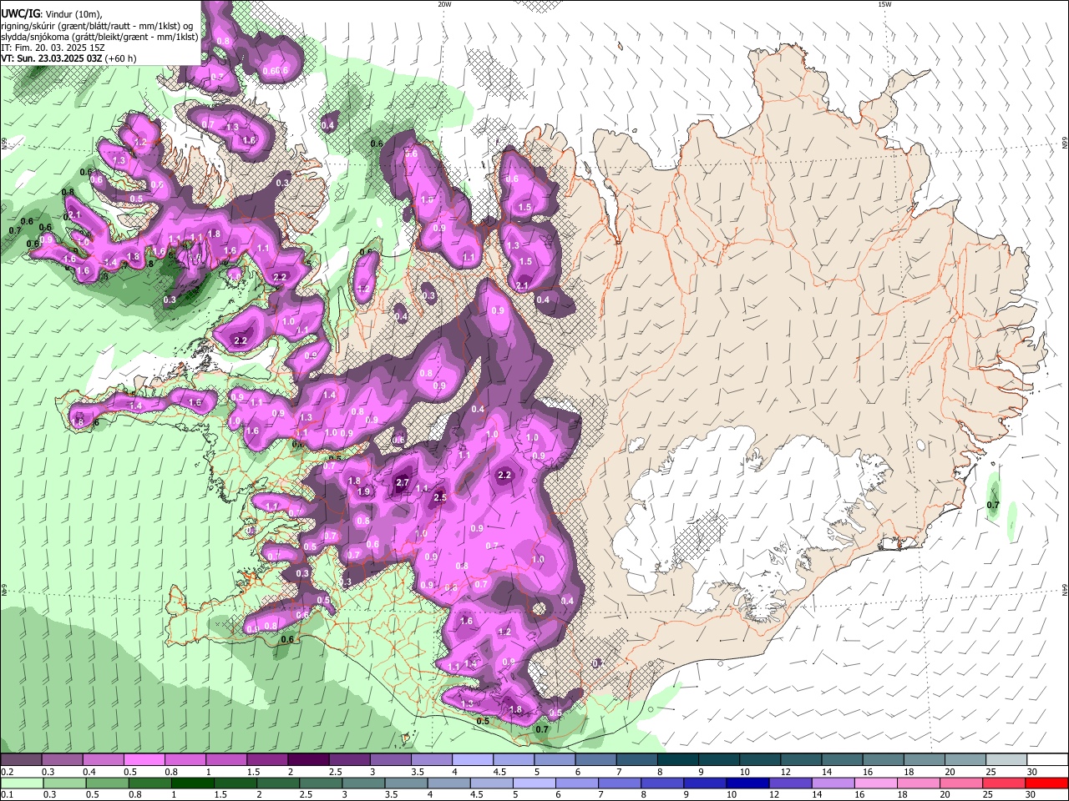Pick the 0.4–0.5 swatch in the upper legend row
Viewport: 1069px width, 801px height.
point(103,760)
